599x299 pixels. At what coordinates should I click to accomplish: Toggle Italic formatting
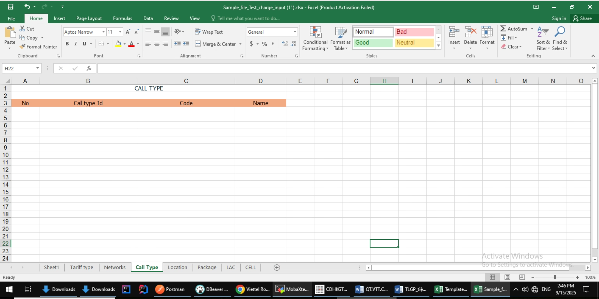pos(75,44)
